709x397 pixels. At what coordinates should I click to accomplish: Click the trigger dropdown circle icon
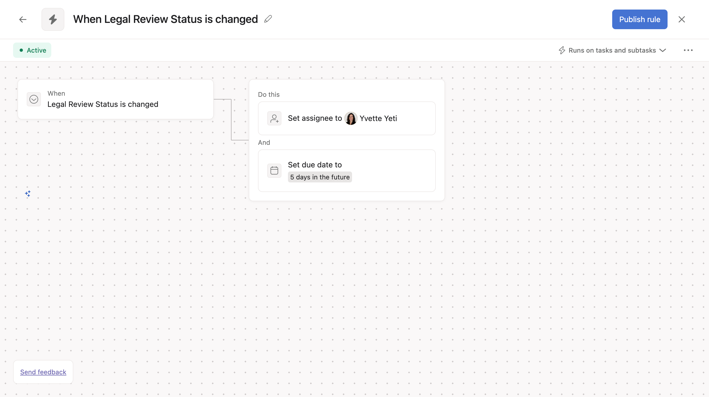[x=34, y=99]
